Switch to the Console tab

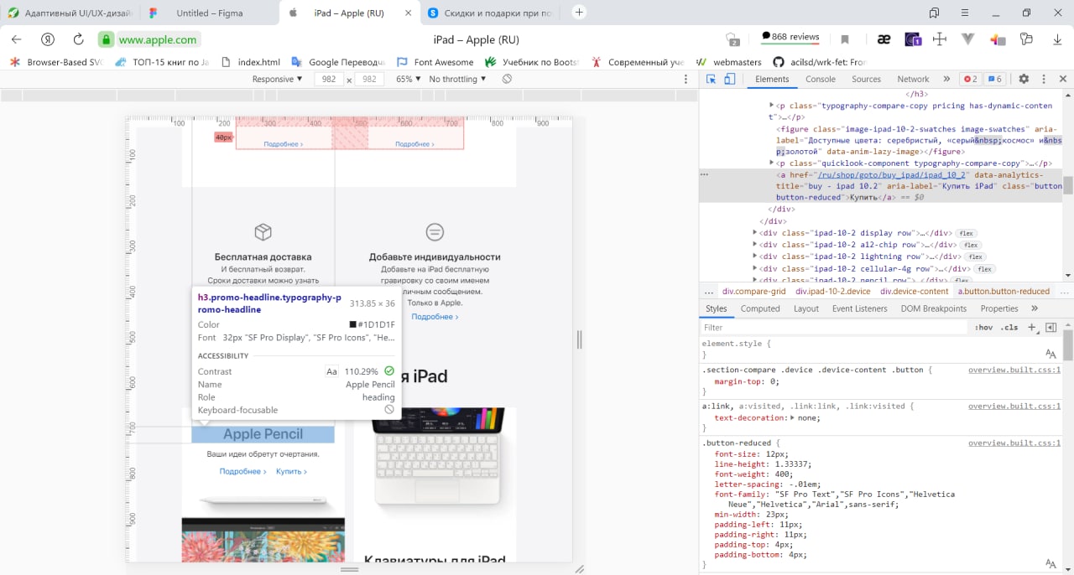click(821, 79)
